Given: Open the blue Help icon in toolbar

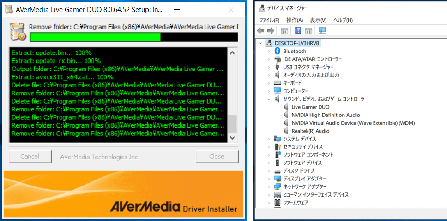Looking at the screenshot, I should (298, 31).
